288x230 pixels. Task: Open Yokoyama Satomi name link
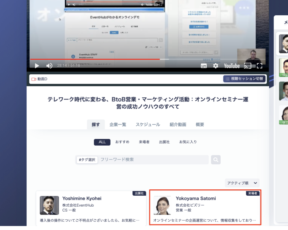coord(196,199)
